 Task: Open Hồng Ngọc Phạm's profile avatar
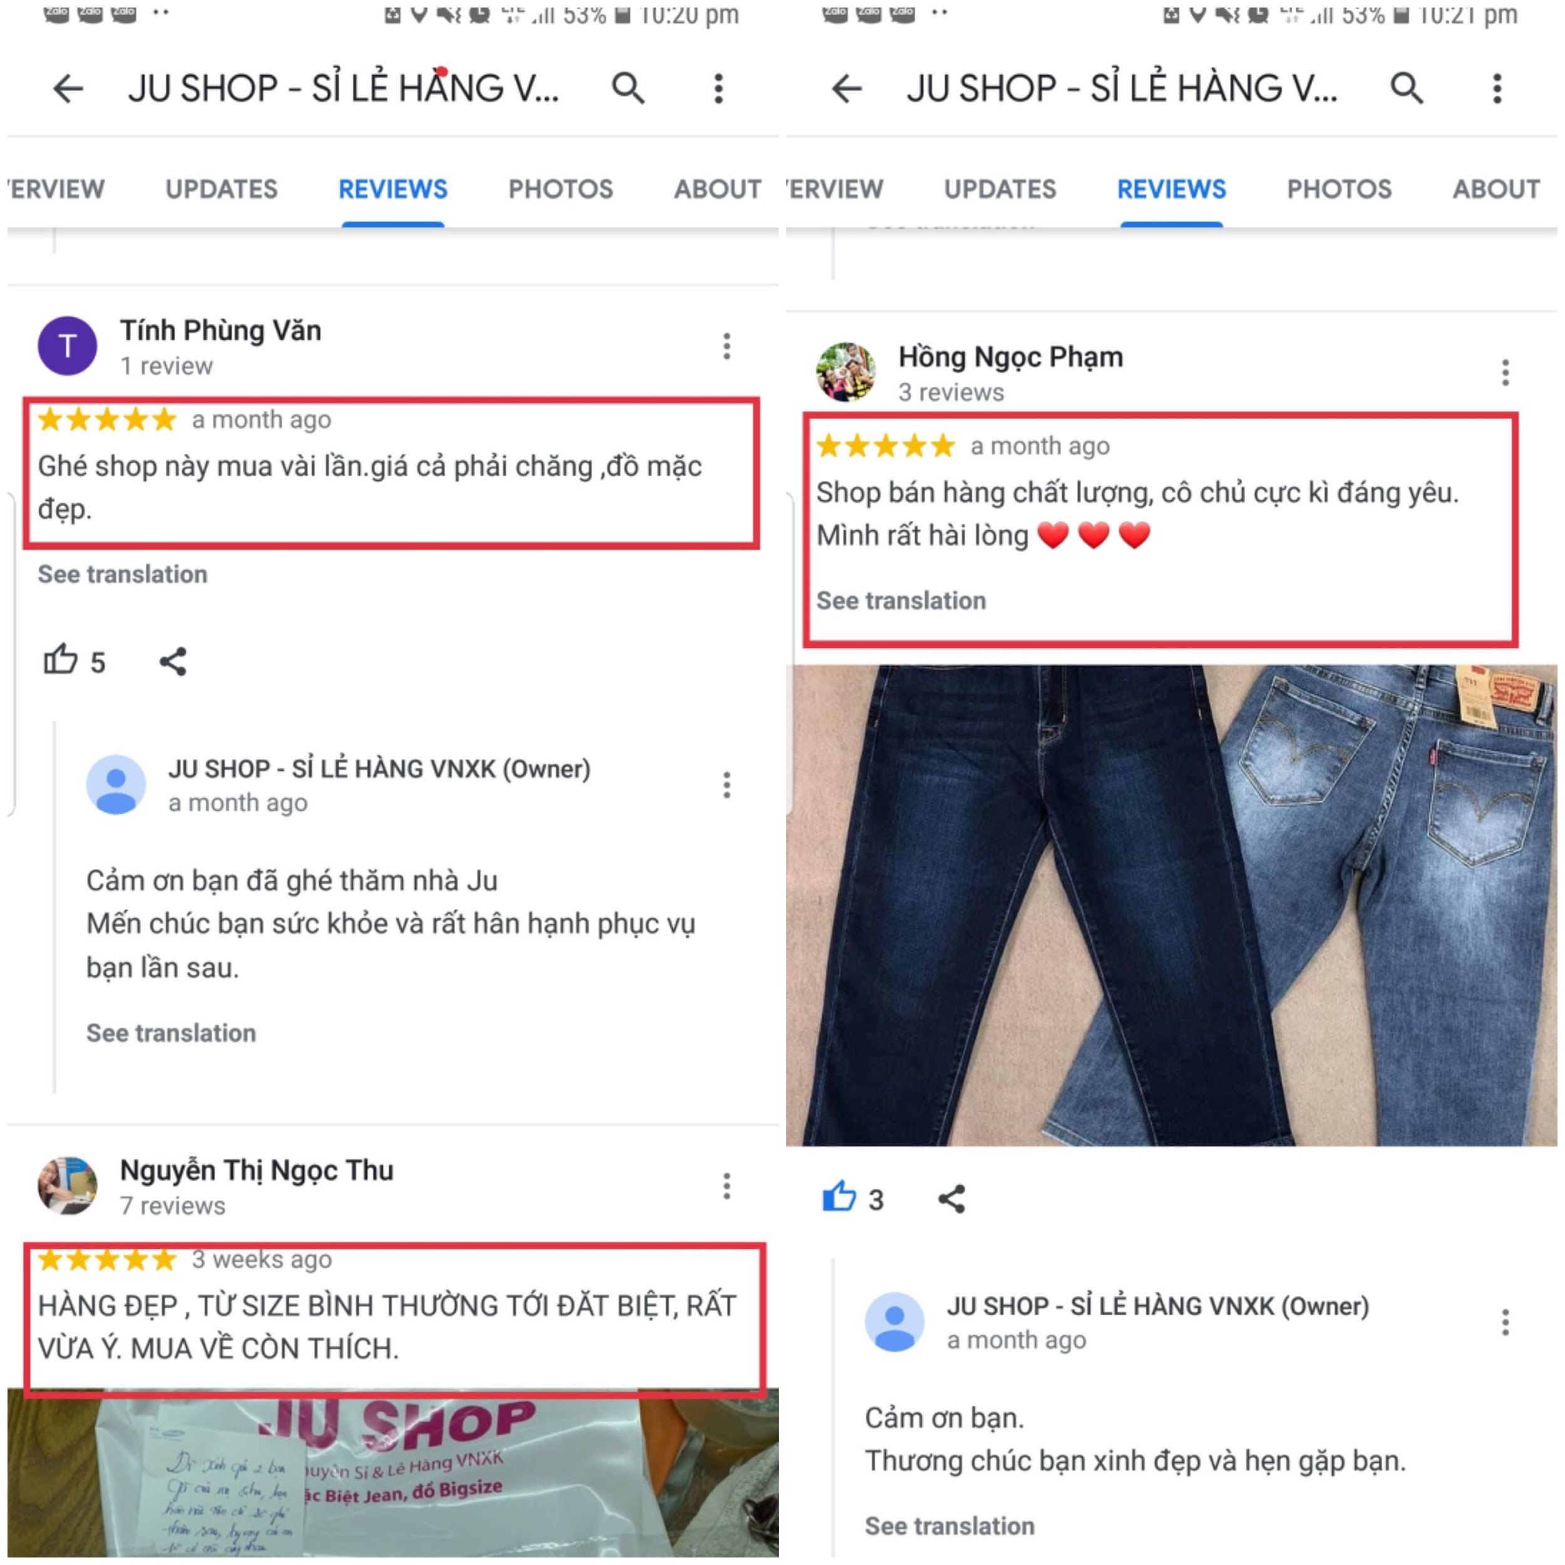846,372
